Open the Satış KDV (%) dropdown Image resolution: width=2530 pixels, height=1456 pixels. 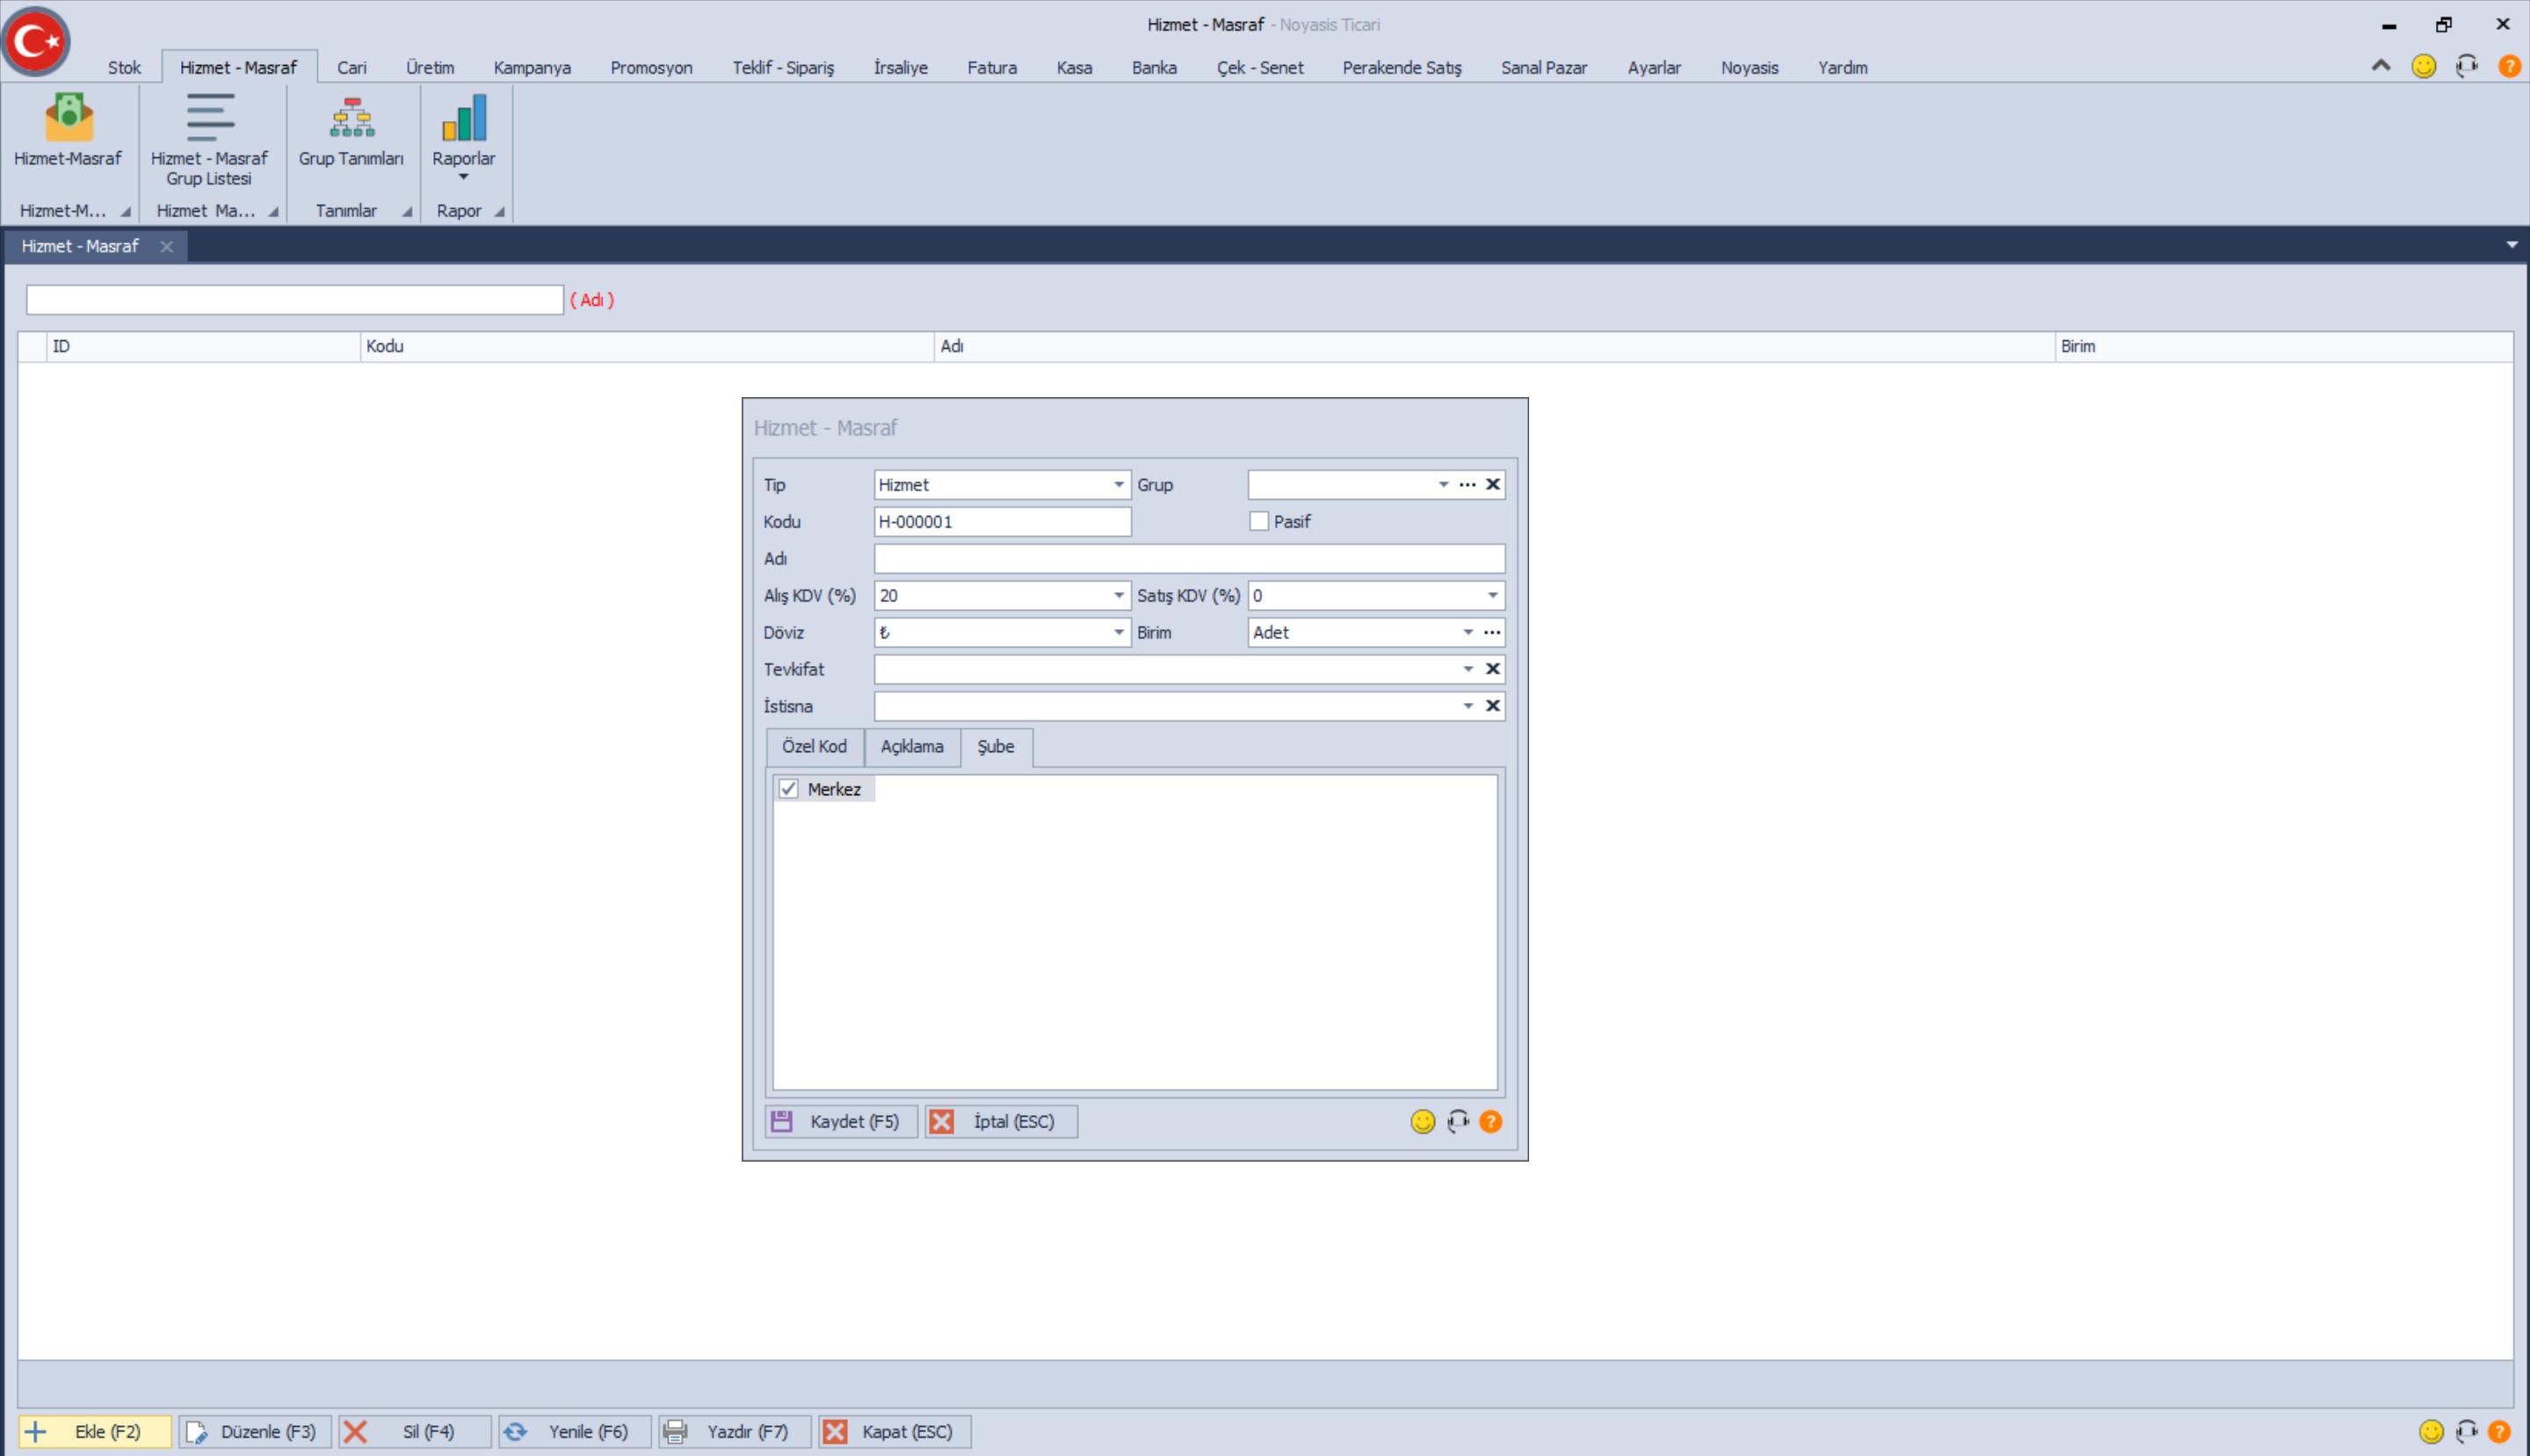click(x=1492, y=595)
